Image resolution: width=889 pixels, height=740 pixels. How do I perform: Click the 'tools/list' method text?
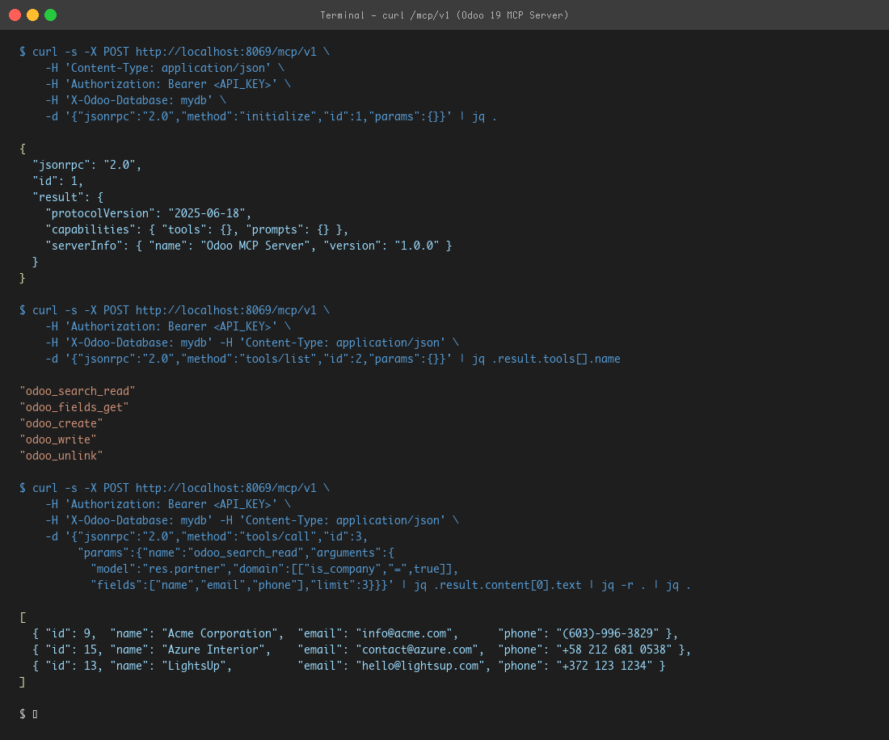click(x=278, y=359)
